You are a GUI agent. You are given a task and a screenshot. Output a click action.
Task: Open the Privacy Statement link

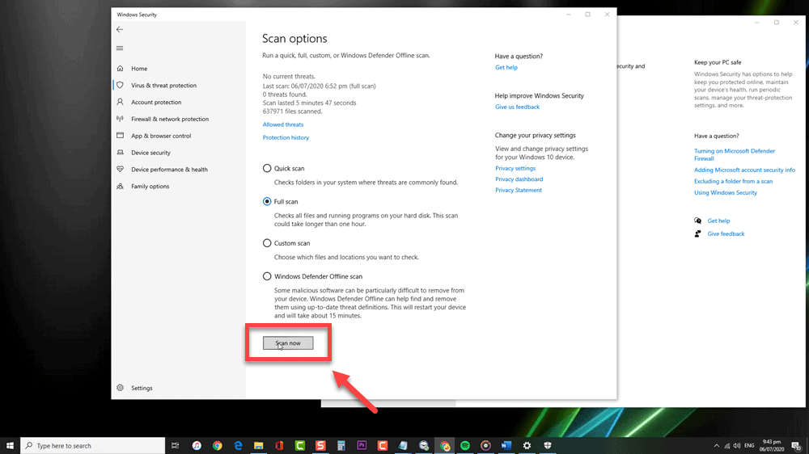pos(519,190)
